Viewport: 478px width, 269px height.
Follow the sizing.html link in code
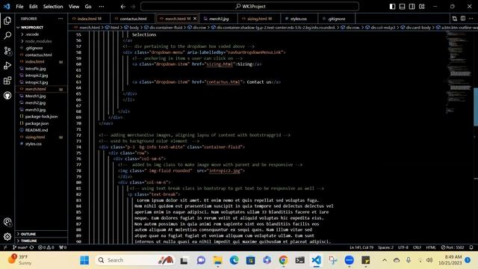[x=220, y=64]
